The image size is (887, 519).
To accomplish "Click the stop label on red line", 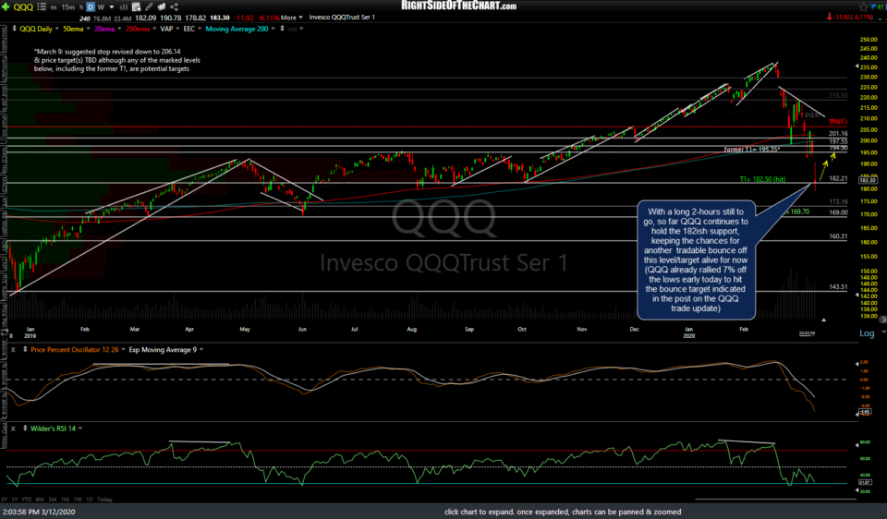I will [x=838, y=121].
